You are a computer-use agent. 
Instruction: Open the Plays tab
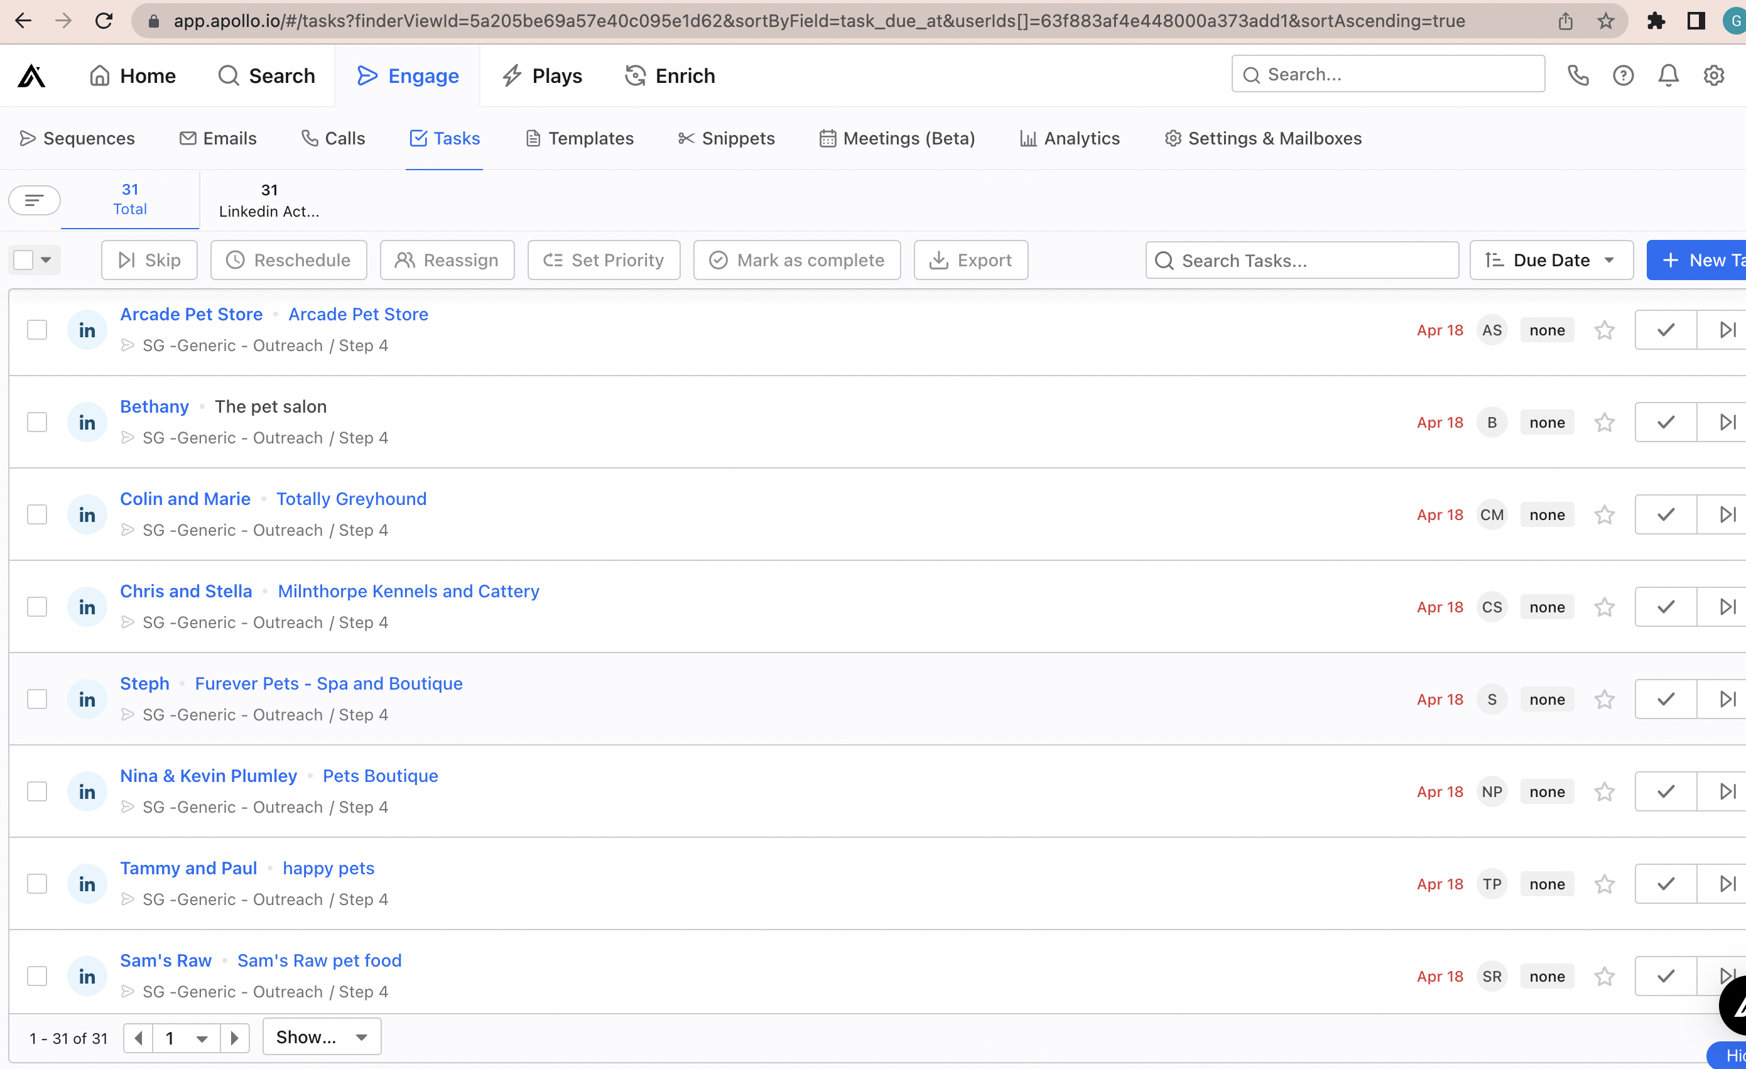pyautogui.click(x=542, y=76)
